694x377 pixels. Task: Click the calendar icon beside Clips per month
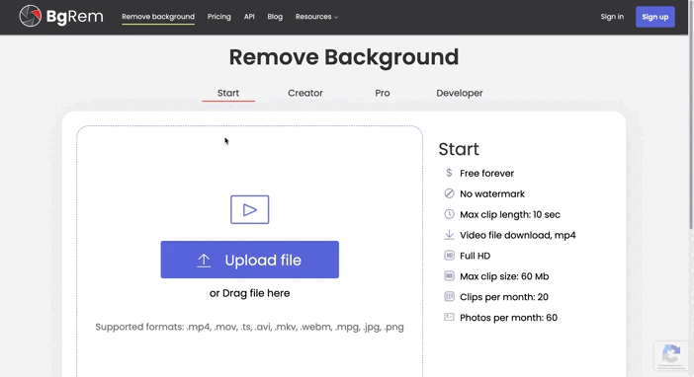[x=449, y=296]
